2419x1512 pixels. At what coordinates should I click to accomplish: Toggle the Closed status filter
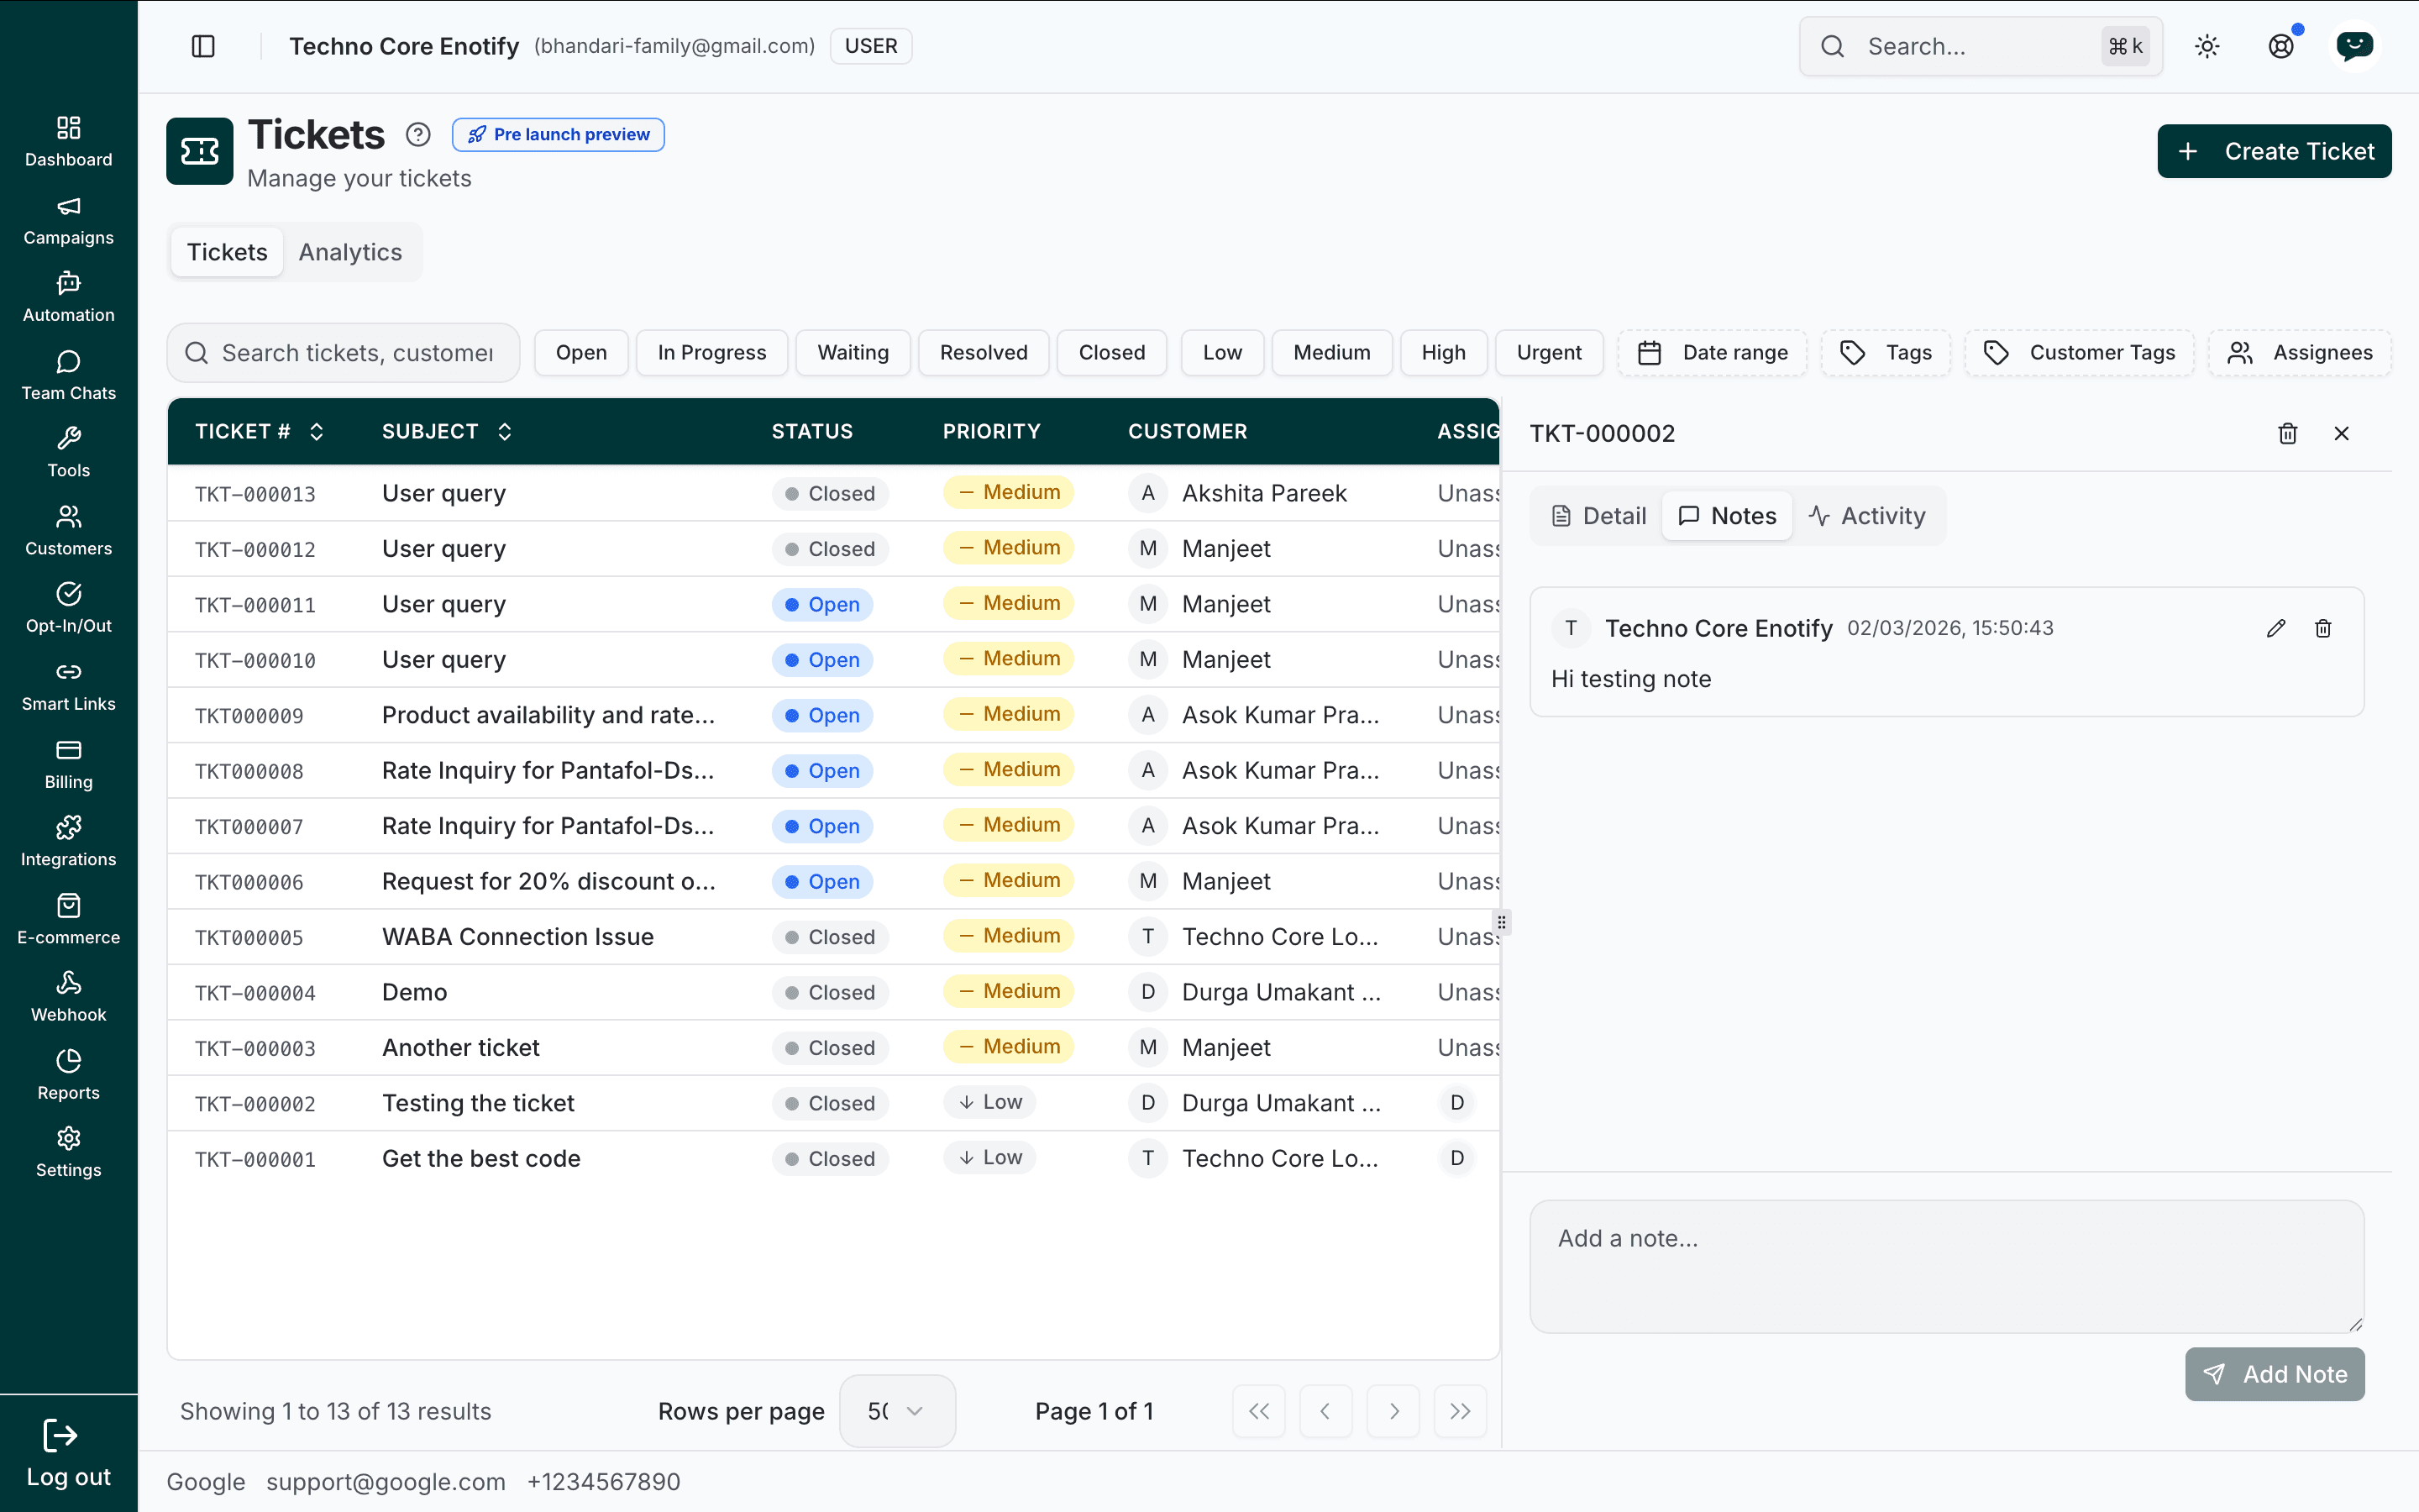(x=1111, y=353)
